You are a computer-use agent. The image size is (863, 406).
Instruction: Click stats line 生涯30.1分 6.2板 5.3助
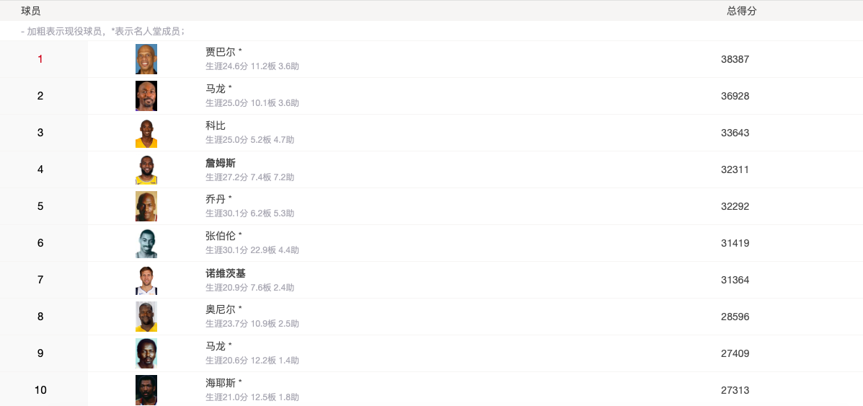(x=250, y=213)
